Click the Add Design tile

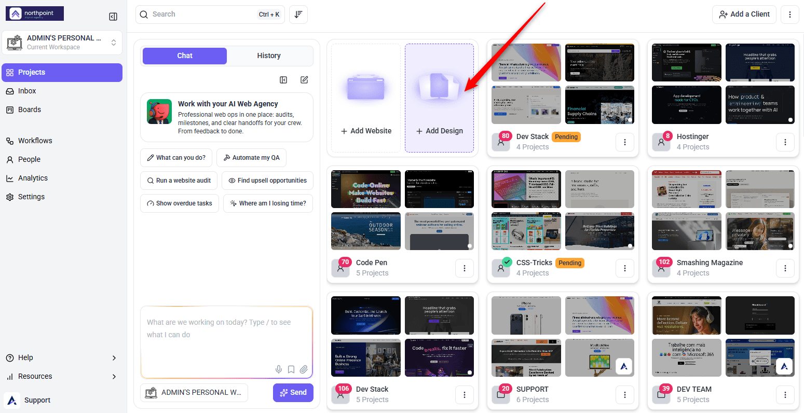439,98
